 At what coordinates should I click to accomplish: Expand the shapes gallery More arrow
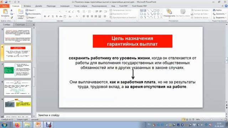[161, 17]
